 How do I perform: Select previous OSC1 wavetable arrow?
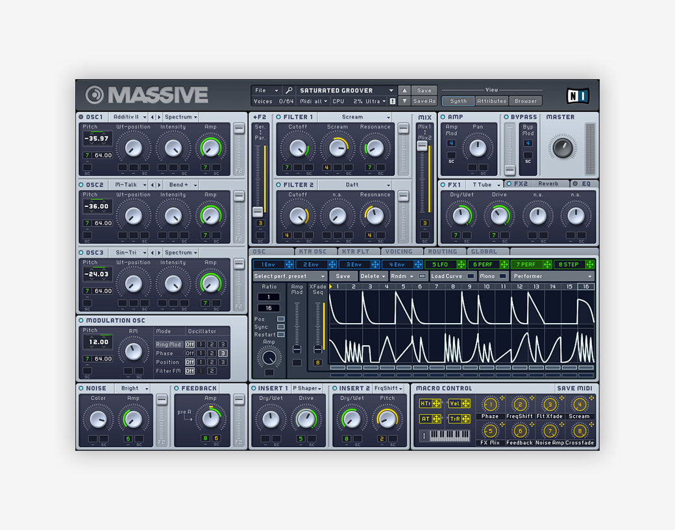point(153,117)
